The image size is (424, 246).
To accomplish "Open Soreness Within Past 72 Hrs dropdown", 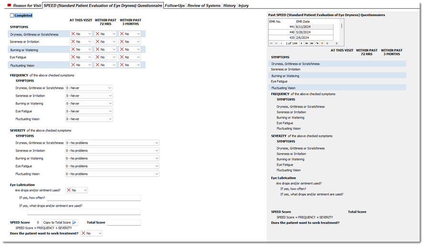I will (x=106, y=42).
